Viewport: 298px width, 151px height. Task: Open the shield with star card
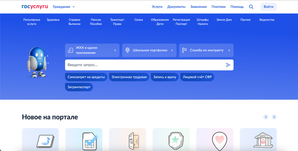pyautogui.click(x=171, y=139)
